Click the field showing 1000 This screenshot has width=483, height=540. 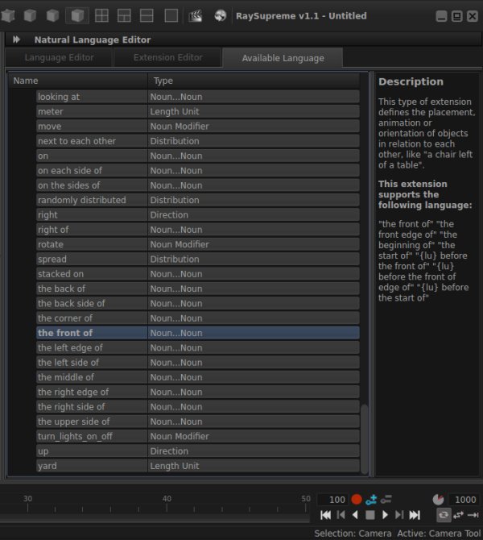coord(464,500)
